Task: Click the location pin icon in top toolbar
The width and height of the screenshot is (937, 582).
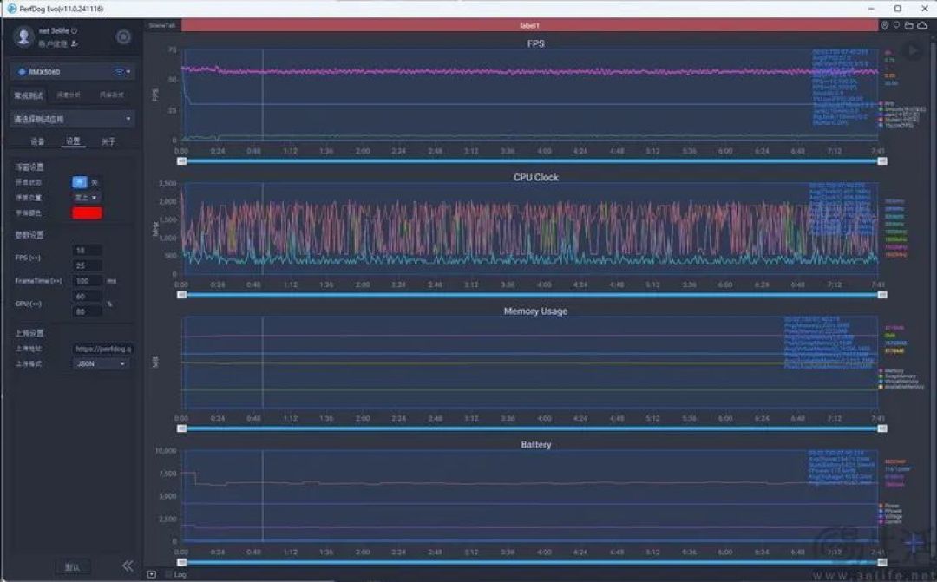Action: pos(884,25)
